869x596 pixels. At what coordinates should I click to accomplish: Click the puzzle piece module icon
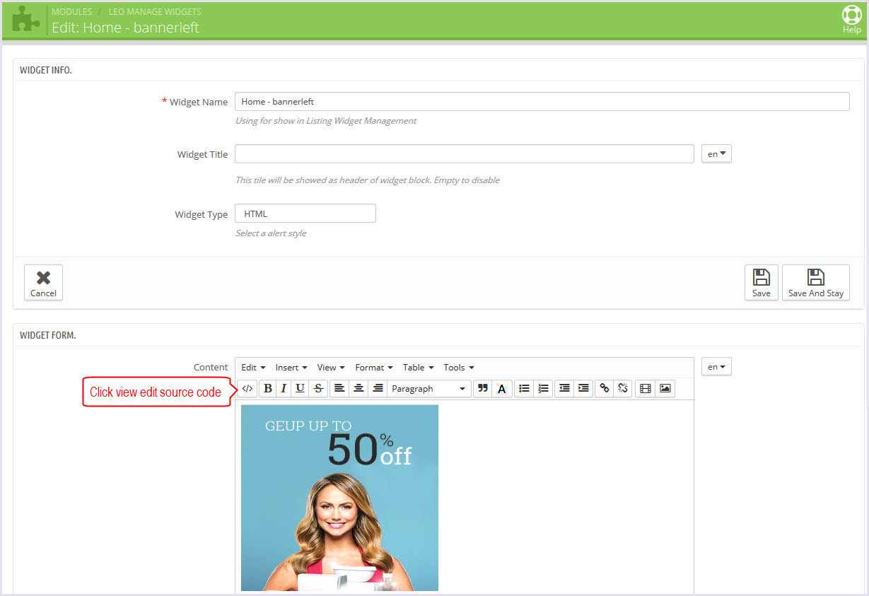click(x=26, y=19)
